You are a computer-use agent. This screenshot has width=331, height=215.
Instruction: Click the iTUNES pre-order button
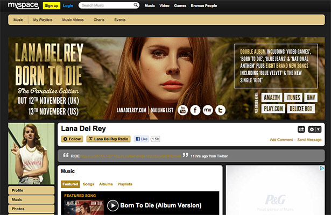pyautogui.click(x=293, y=98)
